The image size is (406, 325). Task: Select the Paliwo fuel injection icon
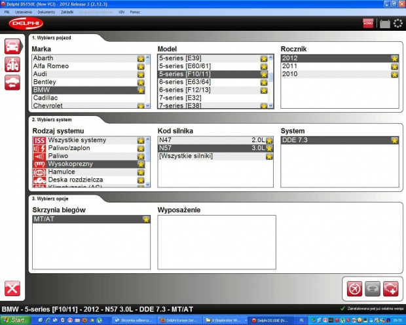click(x=39, y=157)
